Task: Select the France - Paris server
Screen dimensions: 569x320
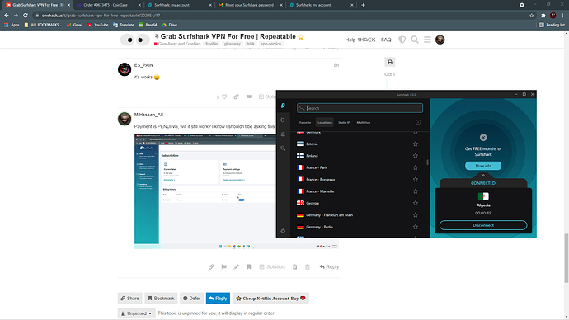Action: (357, 167)
